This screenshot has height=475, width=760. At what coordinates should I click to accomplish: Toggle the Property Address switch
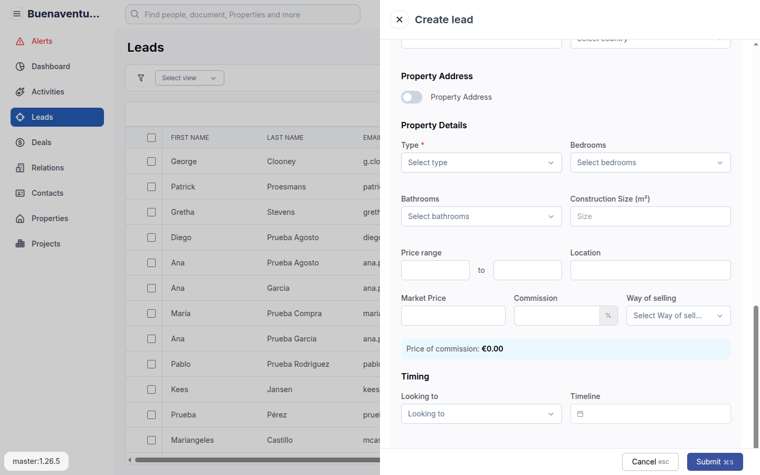(x=412, y=97)
